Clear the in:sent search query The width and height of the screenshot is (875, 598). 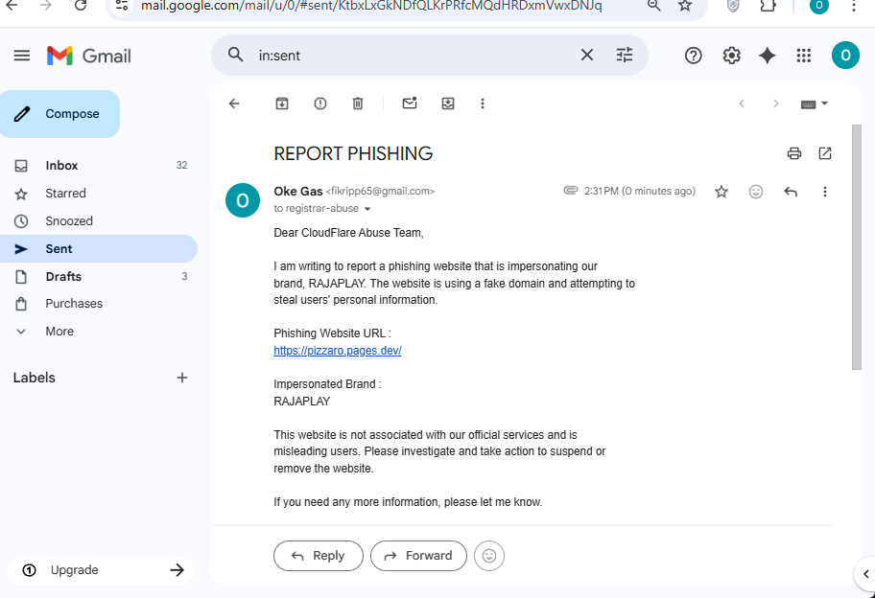coord(587,55)
